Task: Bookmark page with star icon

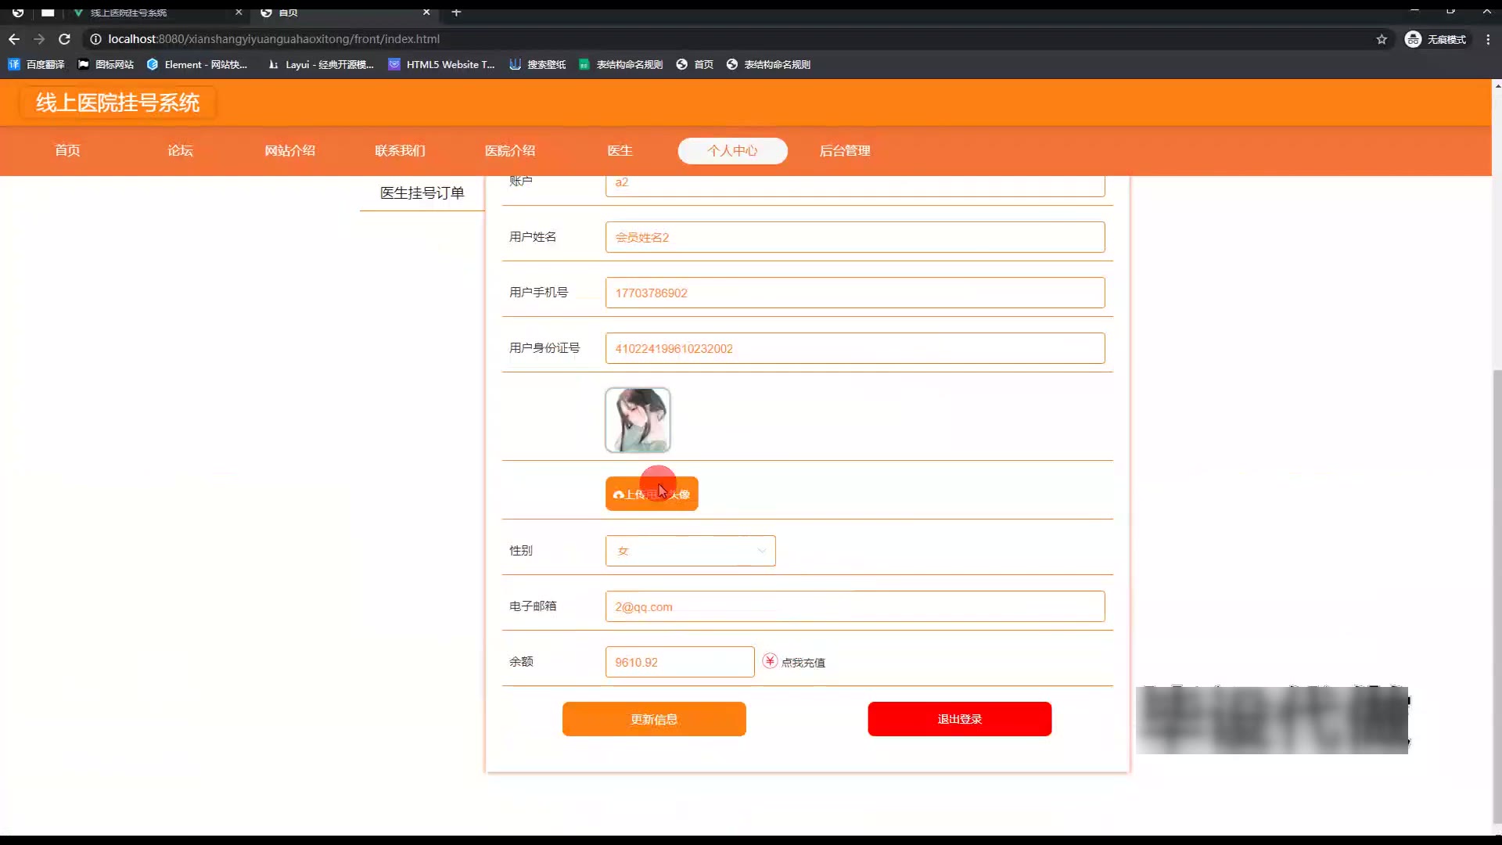Action: (1382, 39)
